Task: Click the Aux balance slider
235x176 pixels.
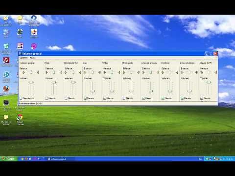Action: click(x=93, y=72)
